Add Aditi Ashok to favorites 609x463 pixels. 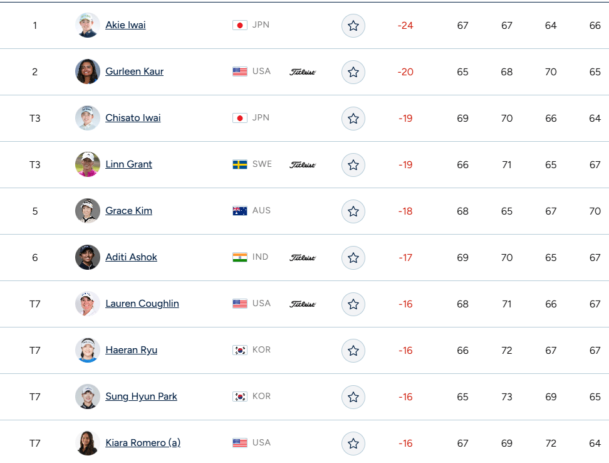click(x=353, y=258)
